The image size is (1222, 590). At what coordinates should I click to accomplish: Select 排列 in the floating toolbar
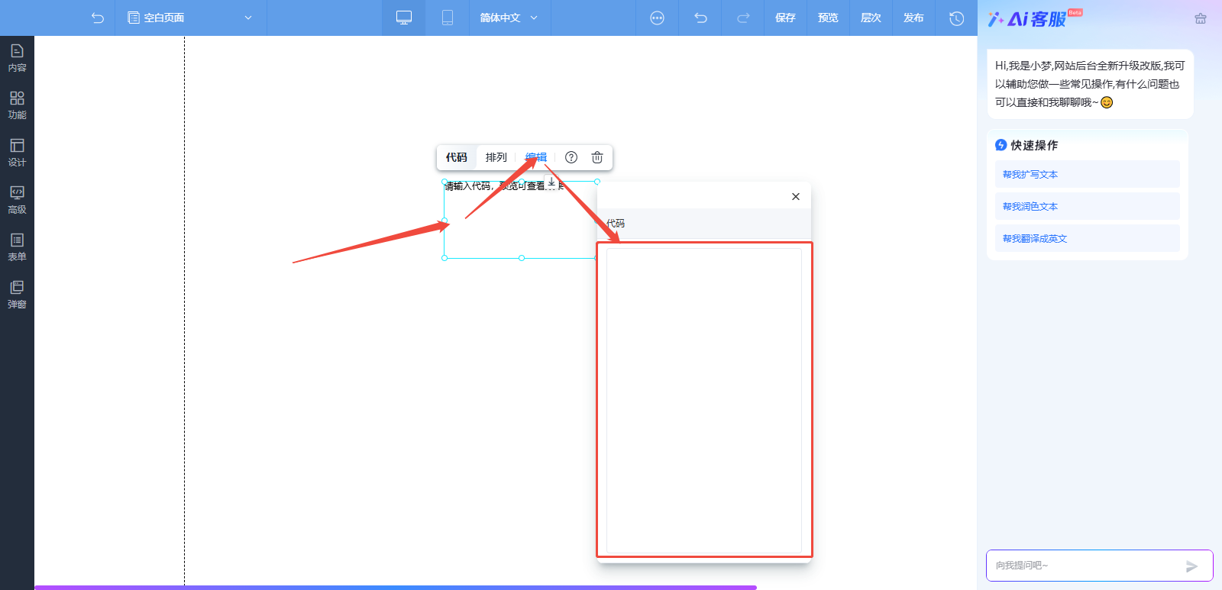coord(496,157)
